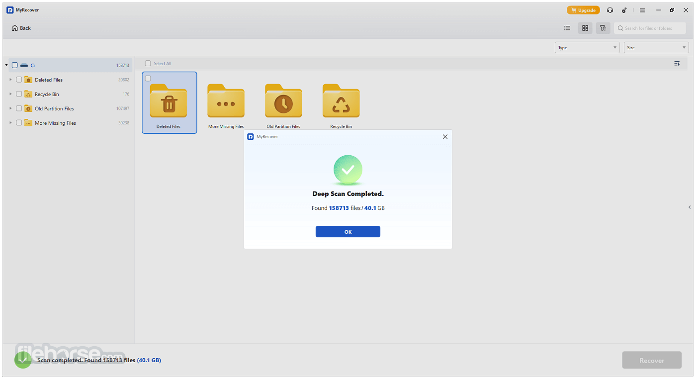Click the small Recycle Bin folder icon in the tree
Screen dimensions: 696x379
point(28,94)
